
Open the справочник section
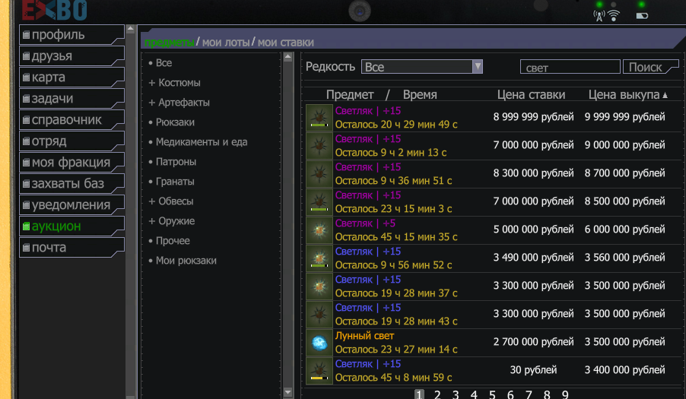coord(71,120)
